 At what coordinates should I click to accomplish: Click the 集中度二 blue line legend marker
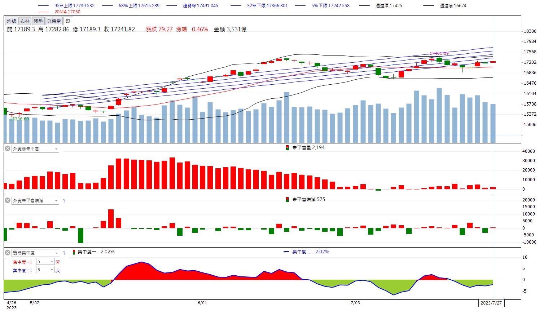[287, 252]
